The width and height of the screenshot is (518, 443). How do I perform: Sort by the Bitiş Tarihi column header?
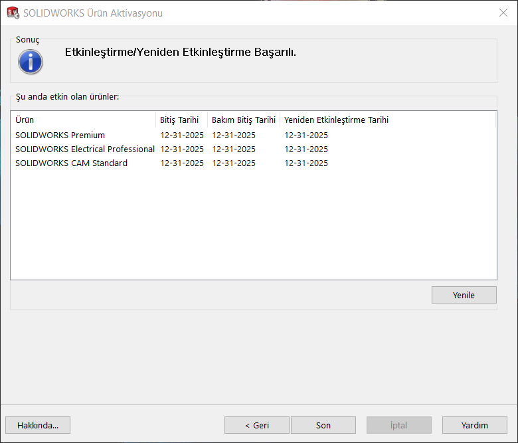[181, 120]
